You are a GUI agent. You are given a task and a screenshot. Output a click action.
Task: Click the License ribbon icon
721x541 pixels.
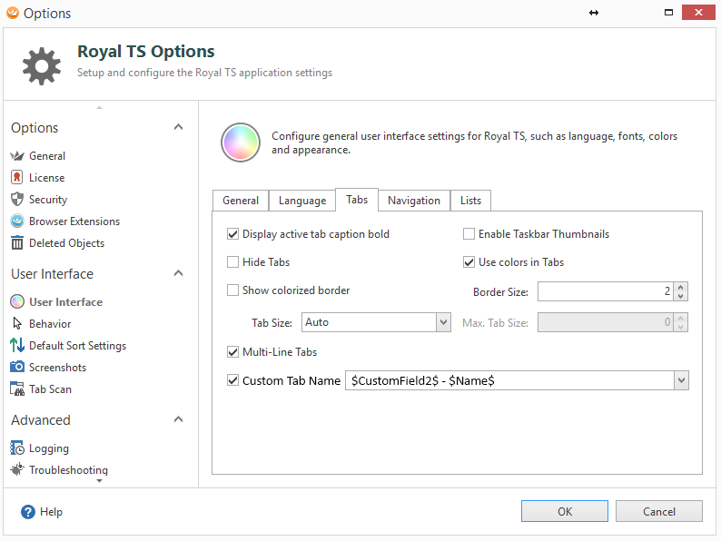(17, 178)
